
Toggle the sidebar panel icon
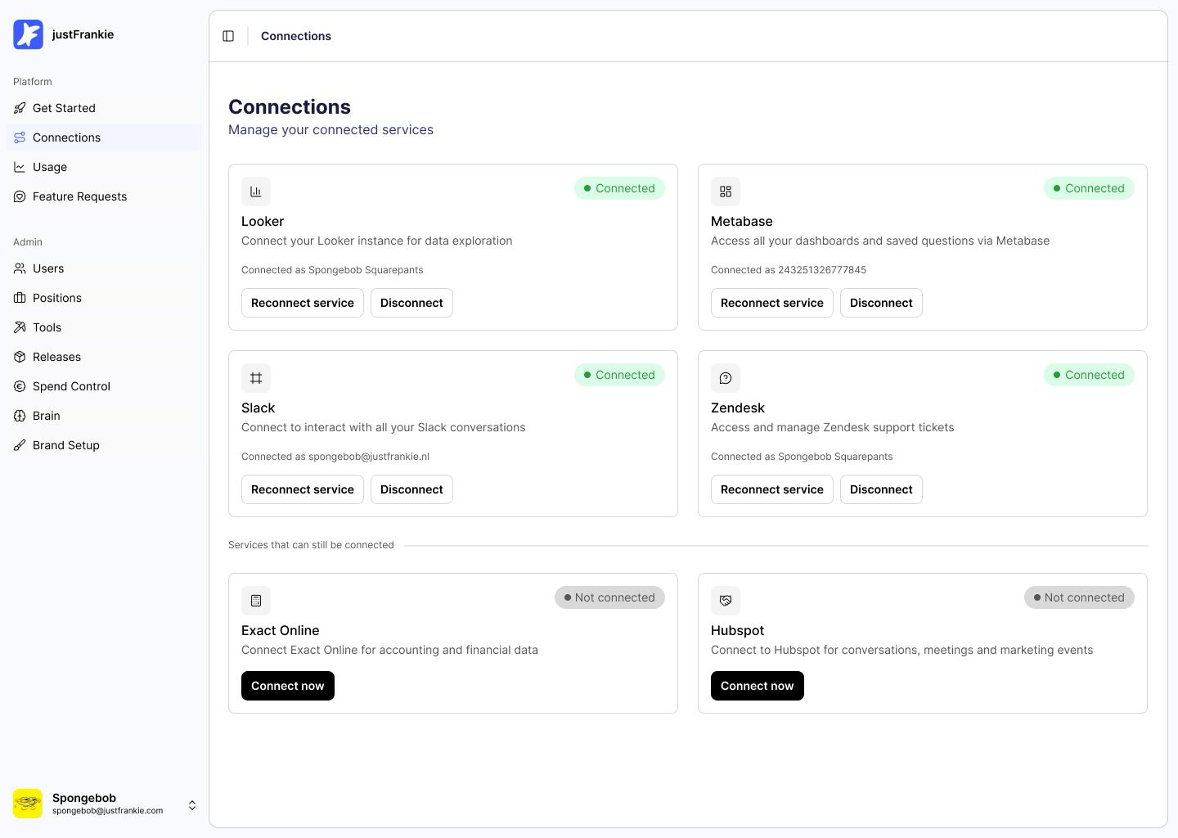[x=228, y=36]
